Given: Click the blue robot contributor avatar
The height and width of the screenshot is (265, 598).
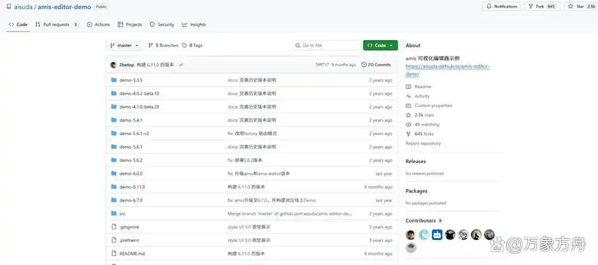Looking at the screenshot, I should tap(437, 235).
